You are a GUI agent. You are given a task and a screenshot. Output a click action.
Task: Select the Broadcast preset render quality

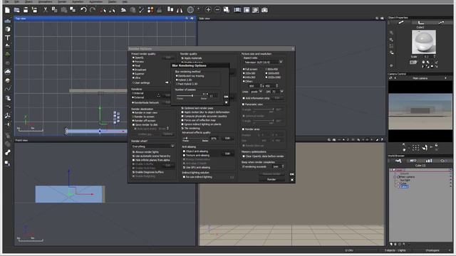(140, 70)
